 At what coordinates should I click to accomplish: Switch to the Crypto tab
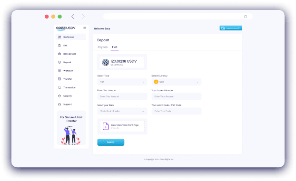coord(102,47)
